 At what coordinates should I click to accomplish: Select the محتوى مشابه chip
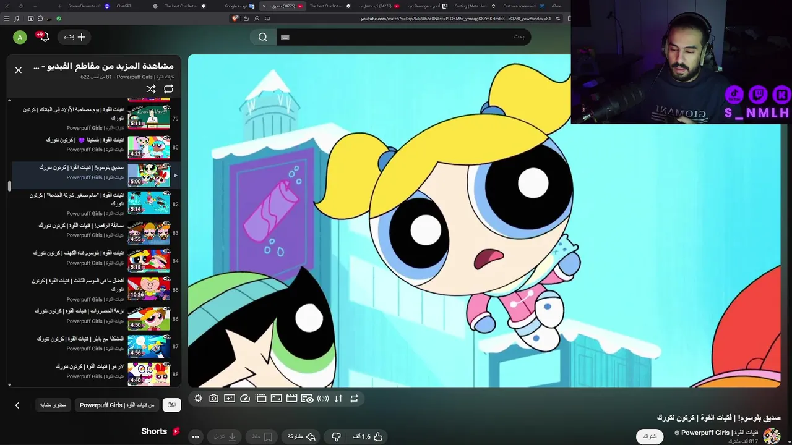point(53,405)
